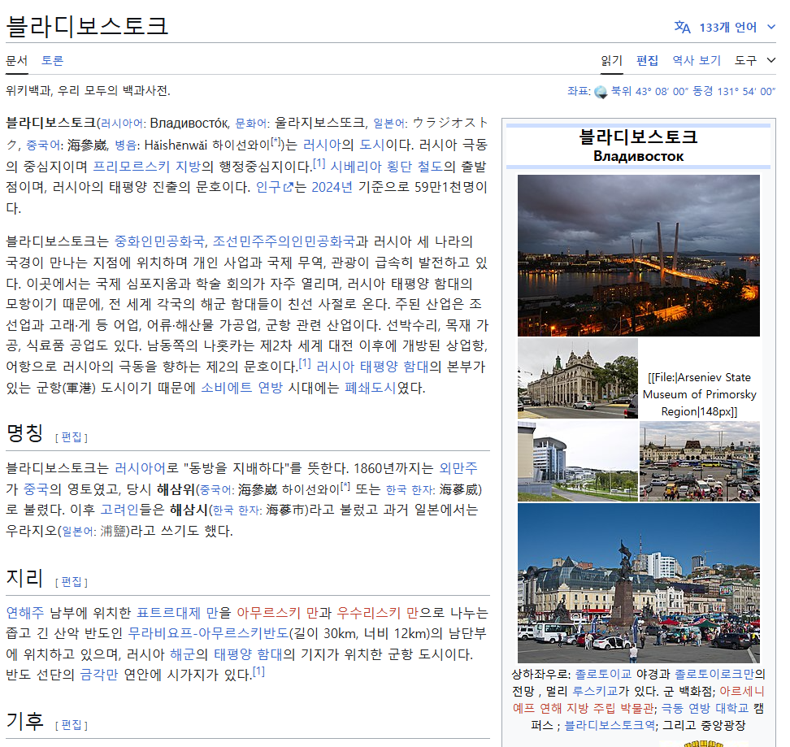
Task: Open the 소비에트 연방 link
Action: [x=242, y=388]
